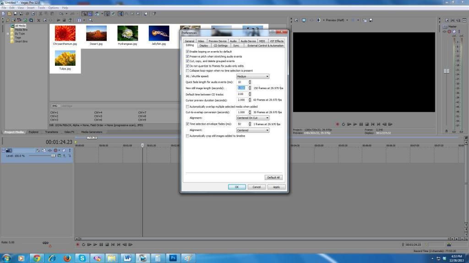Open the Centered alignment dropdown

click(253, 130)
